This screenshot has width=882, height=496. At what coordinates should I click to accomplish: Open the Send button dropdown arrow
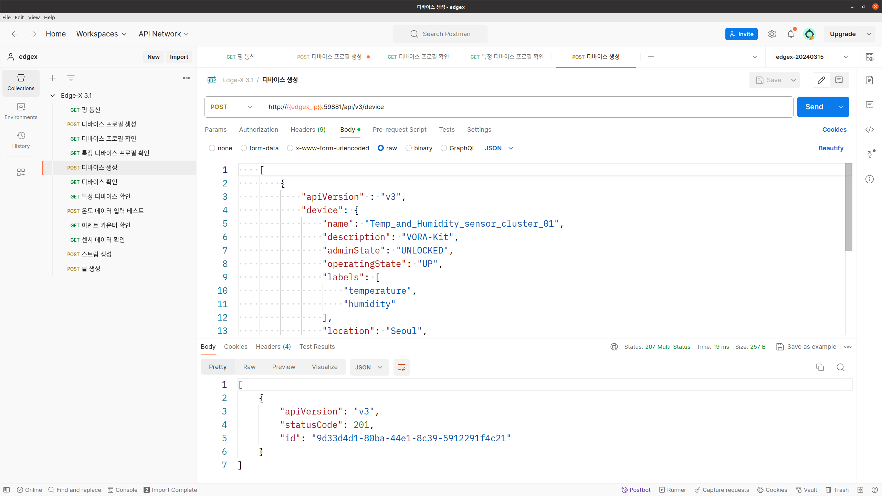click(x=841, y=107)
